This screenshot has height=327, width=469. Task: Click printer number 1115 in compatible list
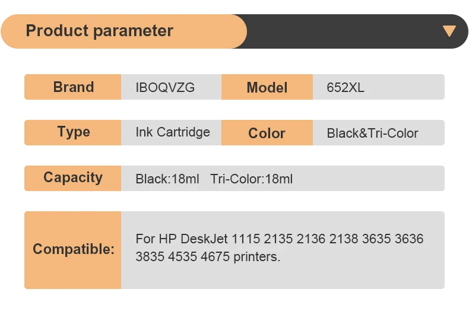[246, 239]
